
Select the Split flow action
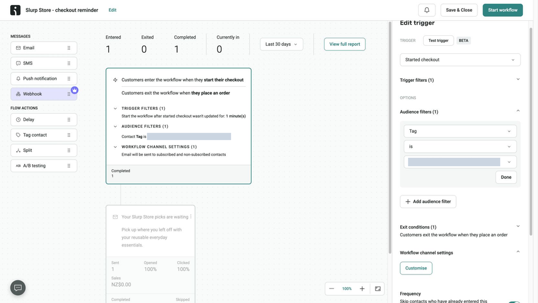[44, 151]
